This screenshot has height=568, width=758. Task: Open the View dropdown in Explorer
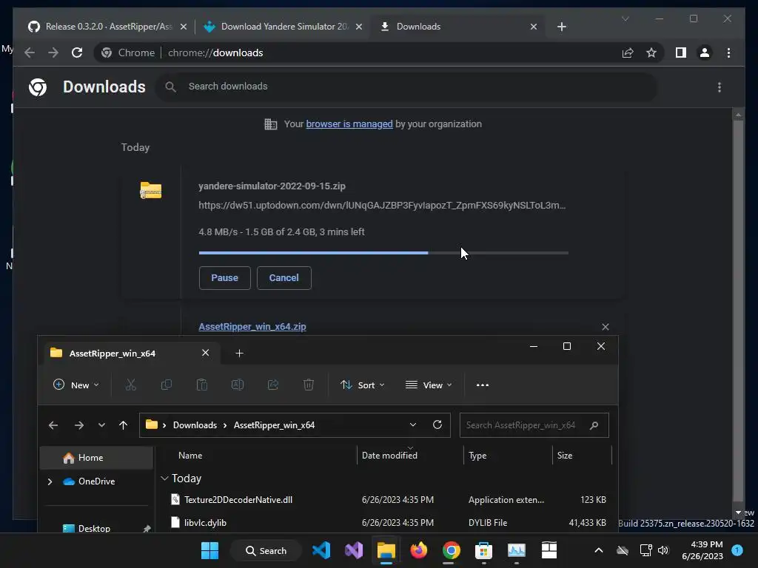coord(429,385)
